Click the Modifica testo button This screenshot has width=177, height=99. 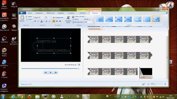coord(68,20)
